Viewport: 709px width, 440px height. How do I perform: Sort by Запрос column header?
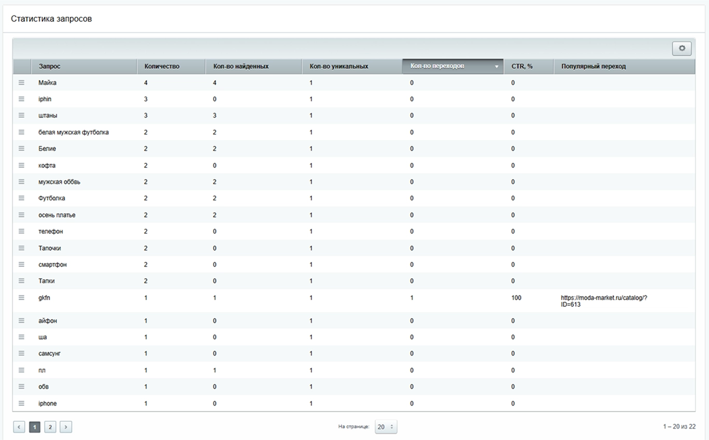coord(49,66)
